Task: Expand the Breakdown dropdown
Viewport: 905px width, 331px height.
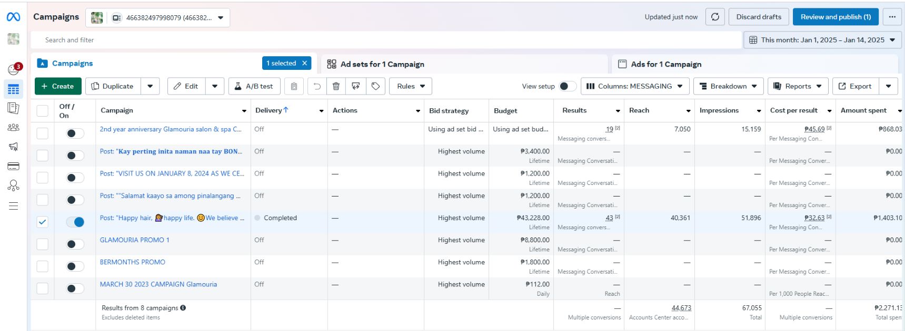Action: [x=728, y=86]
